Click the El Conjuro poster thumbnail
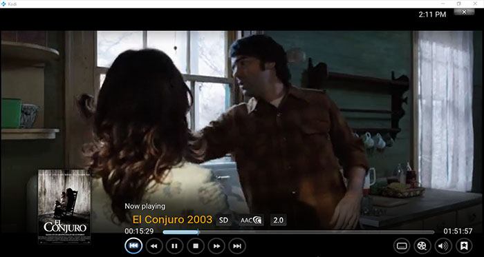This screenshot has height=257, width=484. pos(64,206)
